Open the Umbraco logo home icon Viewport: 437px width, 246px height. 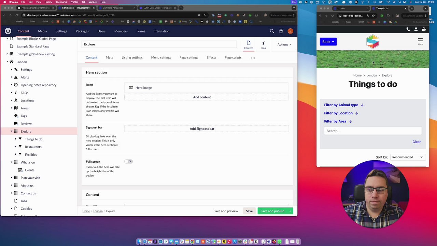click(x=8, y=31)
